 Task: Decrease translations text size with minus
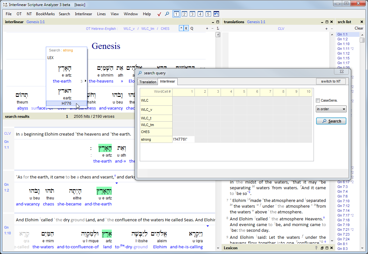[x=331, y=29]
